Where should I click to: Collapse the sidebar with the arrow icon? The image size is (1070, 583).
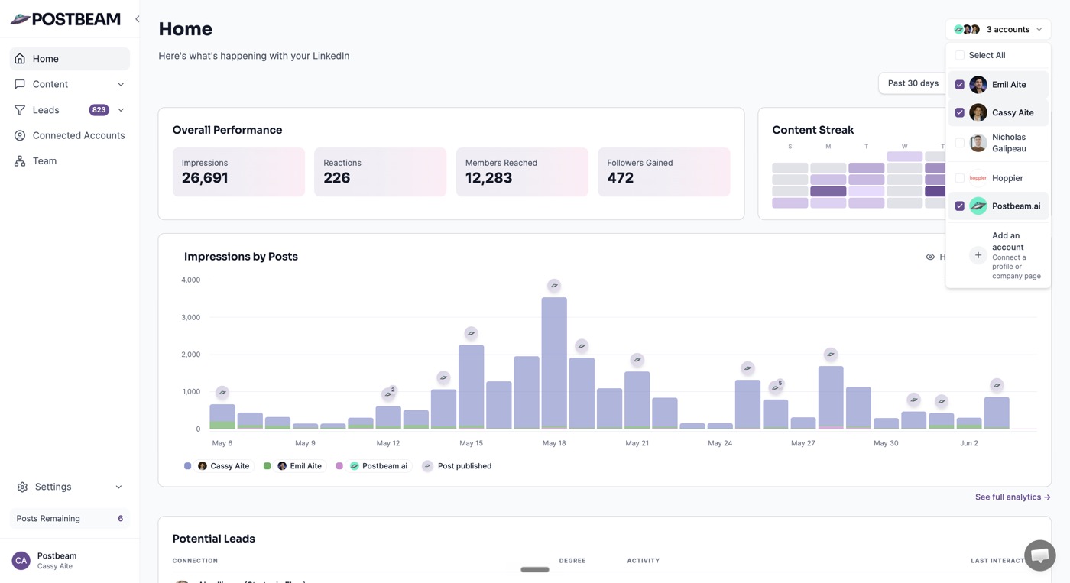(137, 19)
